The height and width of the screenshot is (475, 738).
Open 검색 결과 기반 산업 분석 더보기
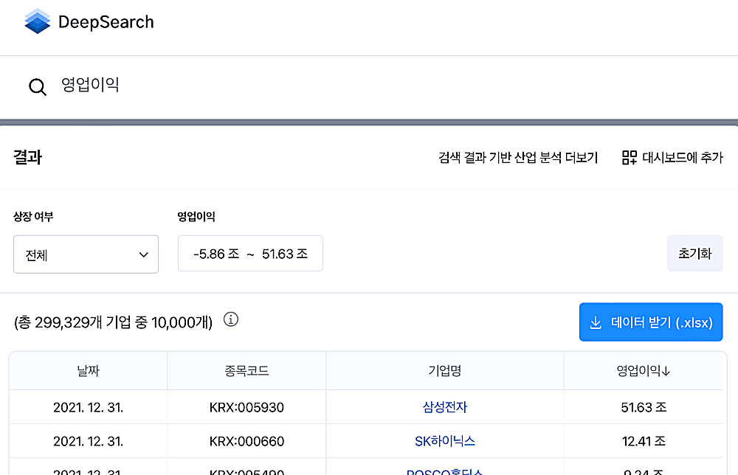(518, 158)
